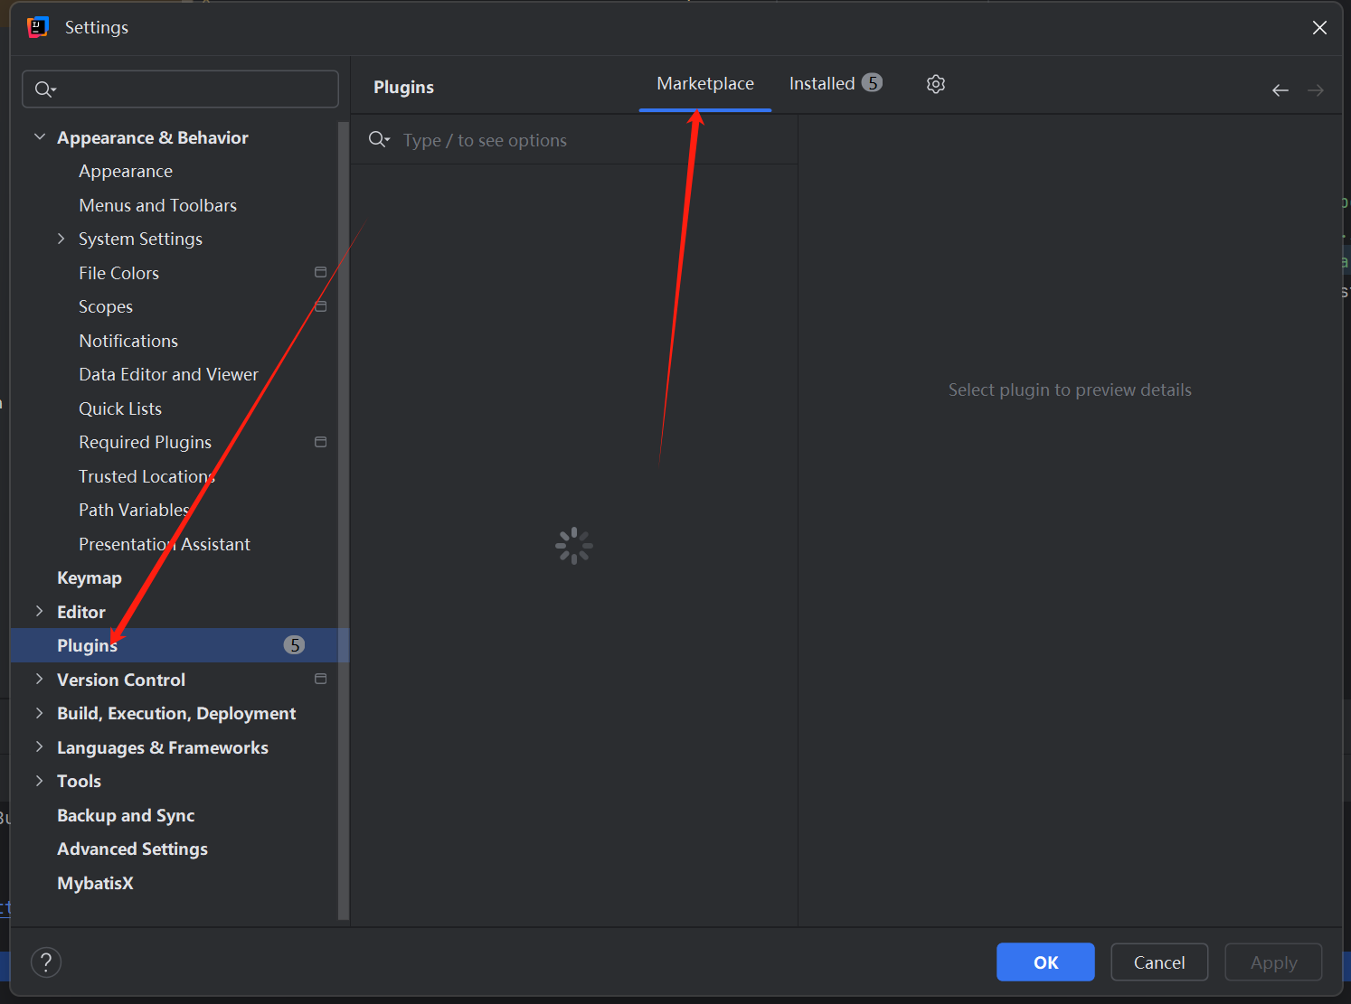The height and width of the screenshot is (1004, 1351).
Task: Click the forward navigation arrow
Action: 1316,89
